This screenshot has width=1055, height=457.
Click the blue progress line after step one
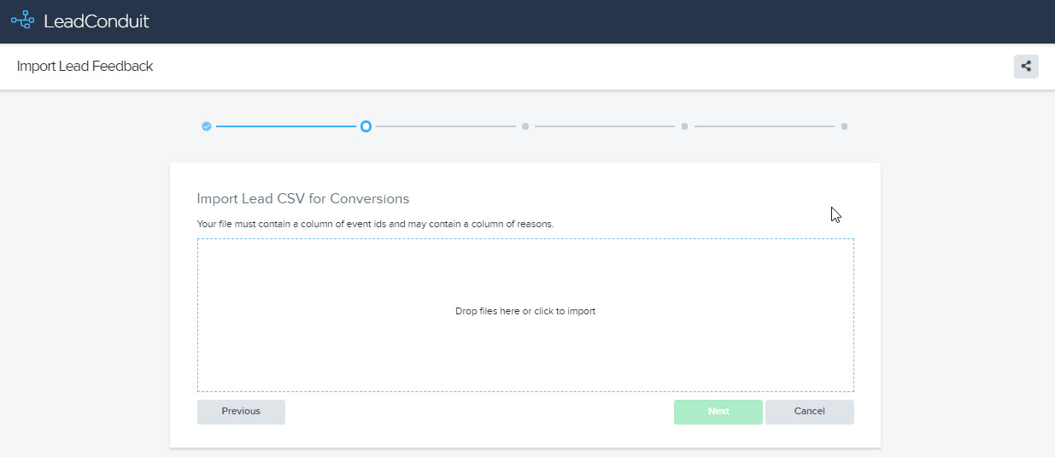[x=286, y=126]
